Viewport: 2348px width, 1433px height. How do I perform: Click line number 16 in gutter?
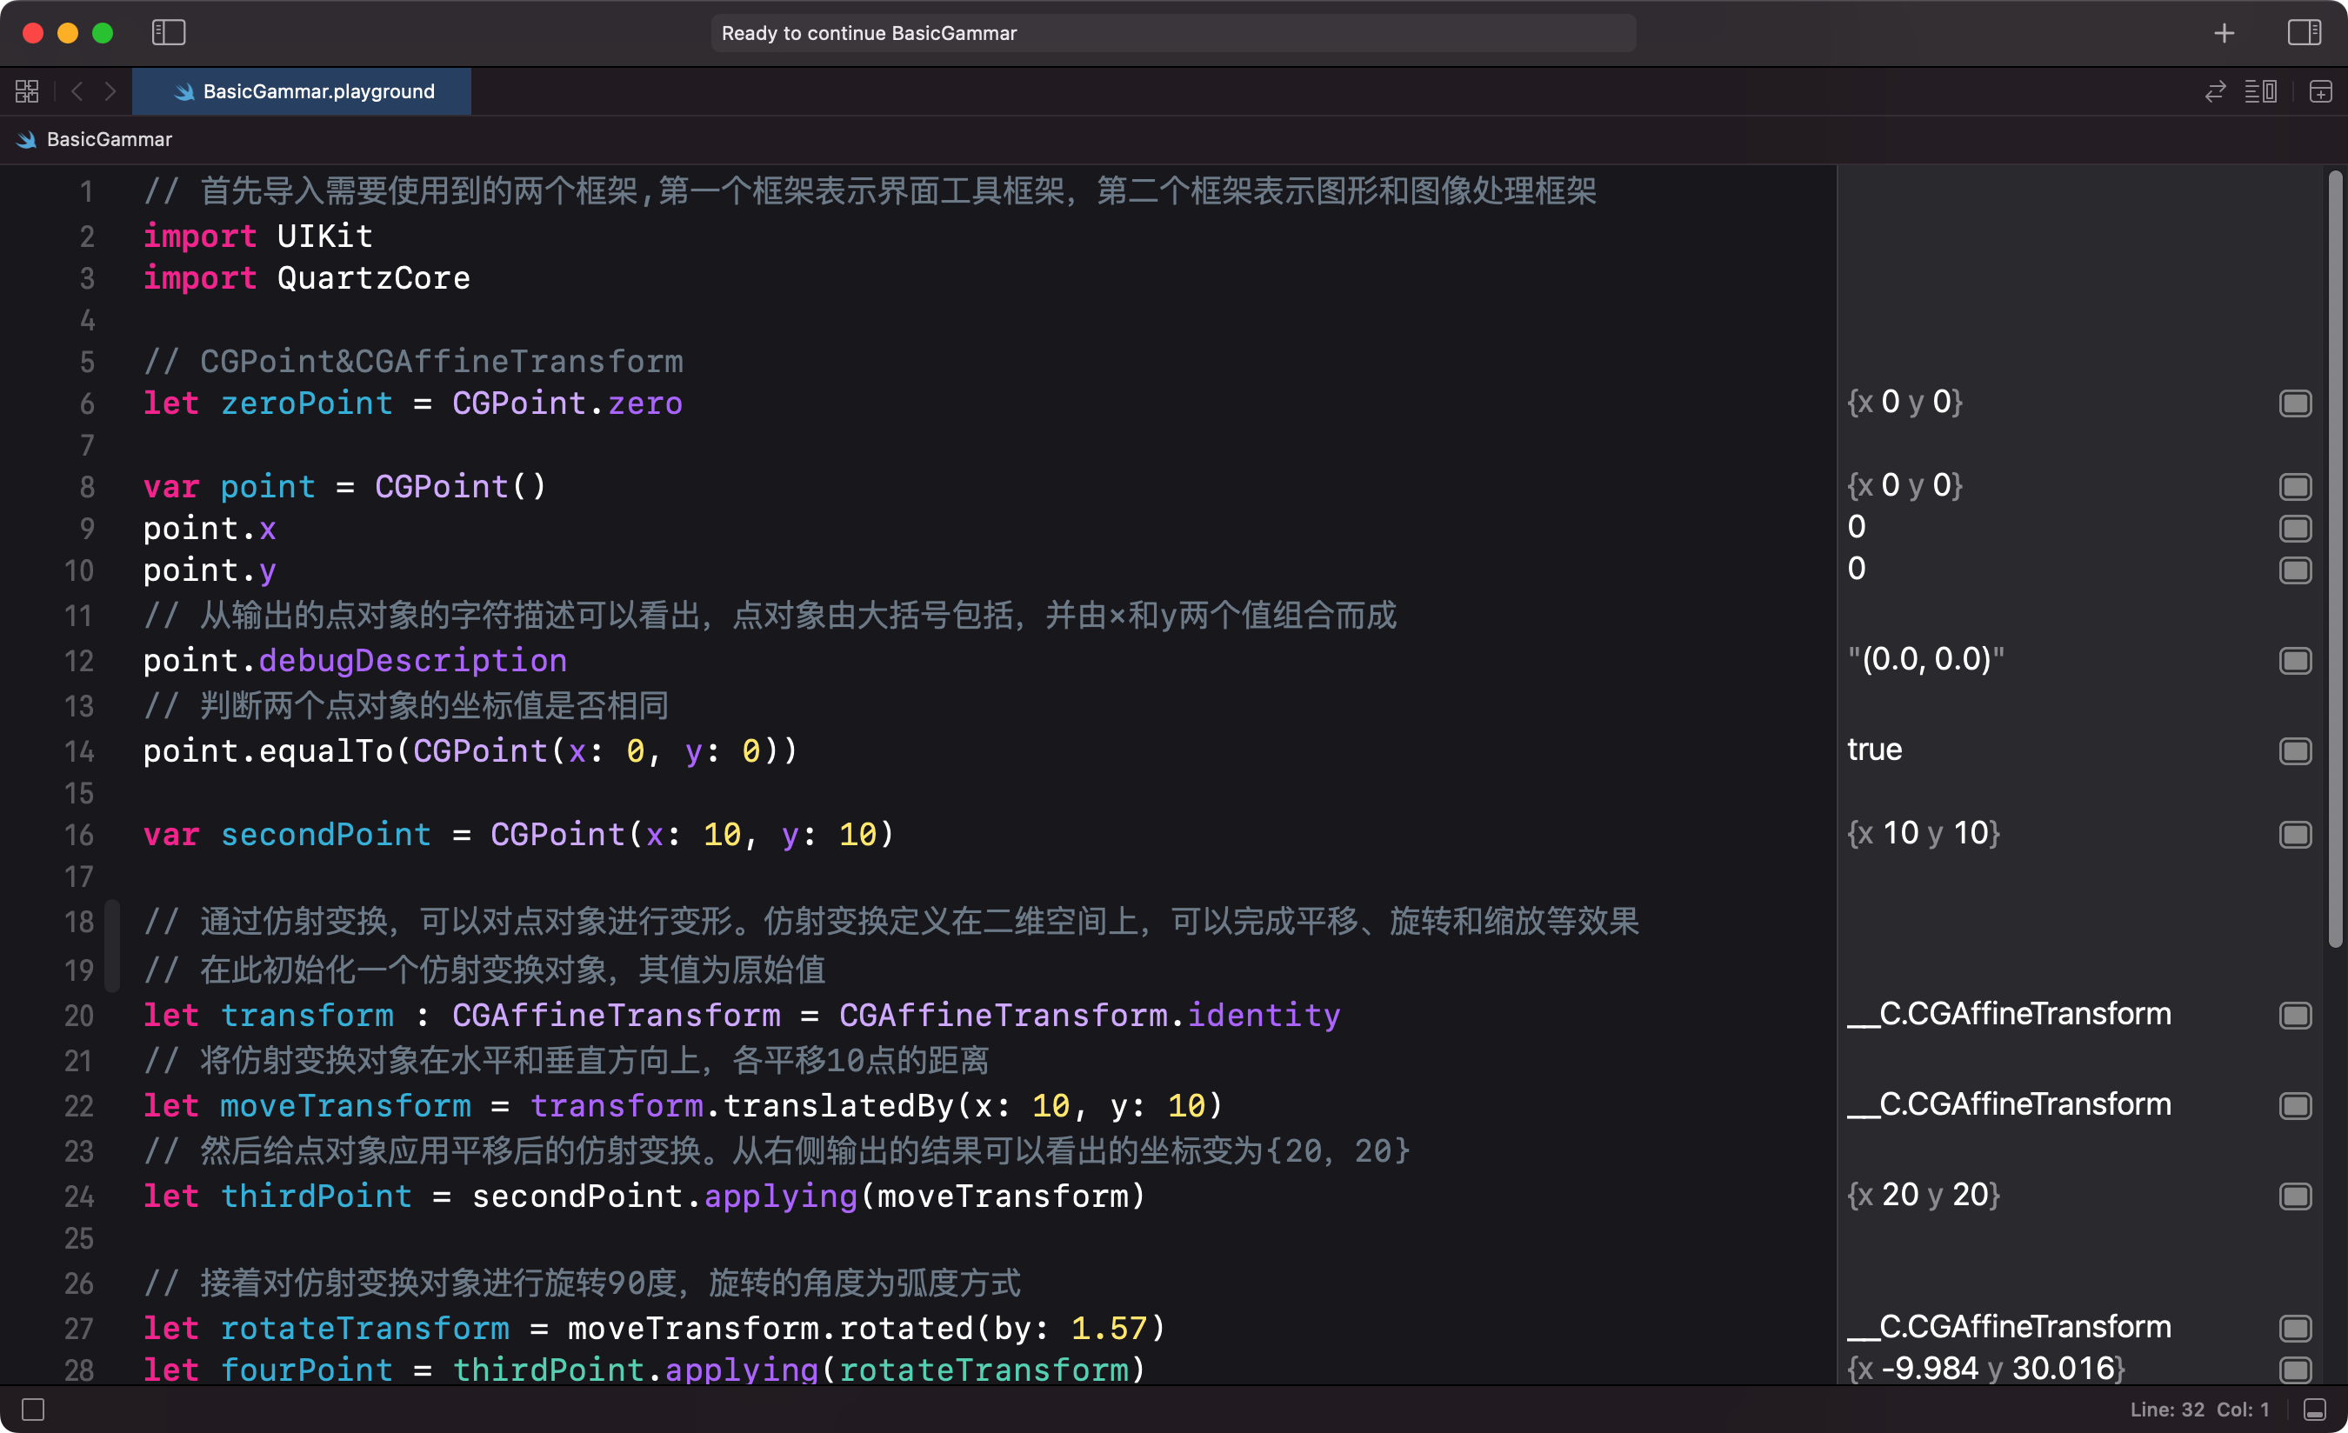pyautogui.click(x=79, y=835)
